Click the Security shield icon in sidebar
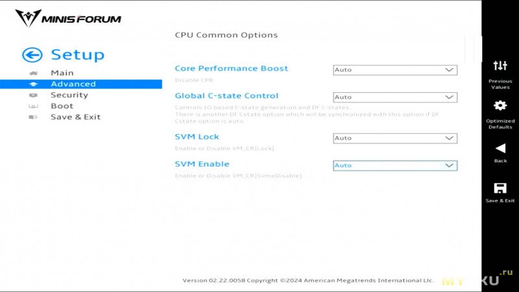Screen dimensions: 519x292 [x=33, y=95]
